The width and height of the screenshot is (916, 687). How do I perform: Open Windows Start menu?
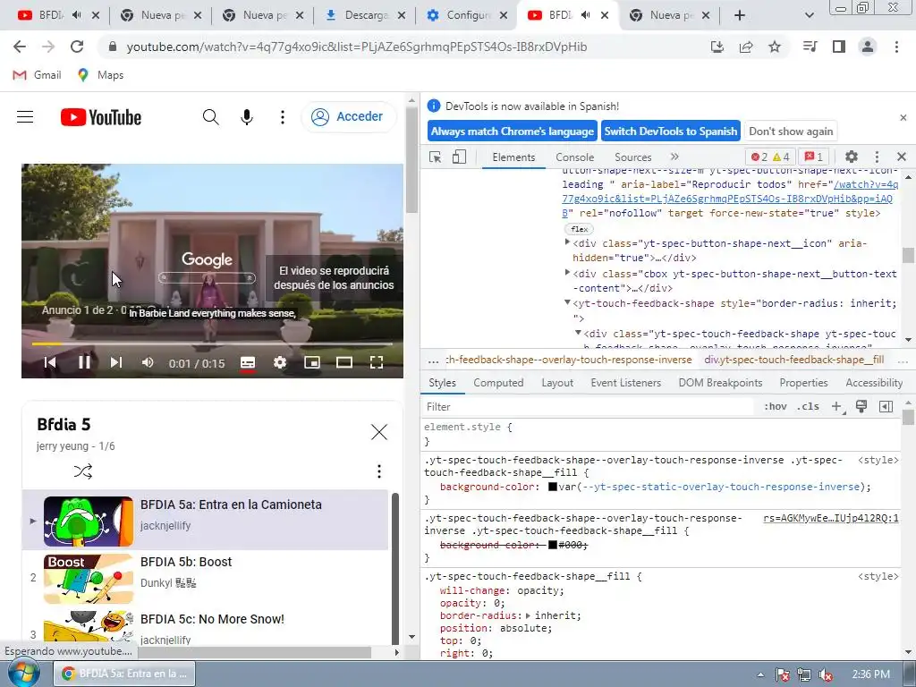(x=23, y=674)
